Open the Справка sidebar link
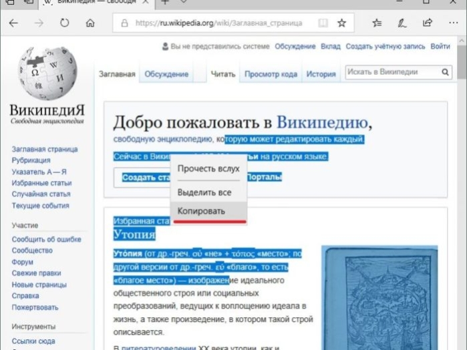The width and height of the screenshot is (467, 350). point(25,296)
